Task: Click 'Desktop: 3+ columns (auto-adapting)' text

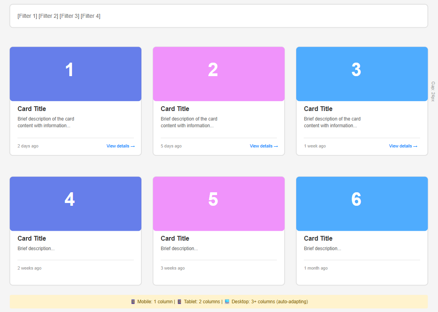Action: (x=270, y=302)
